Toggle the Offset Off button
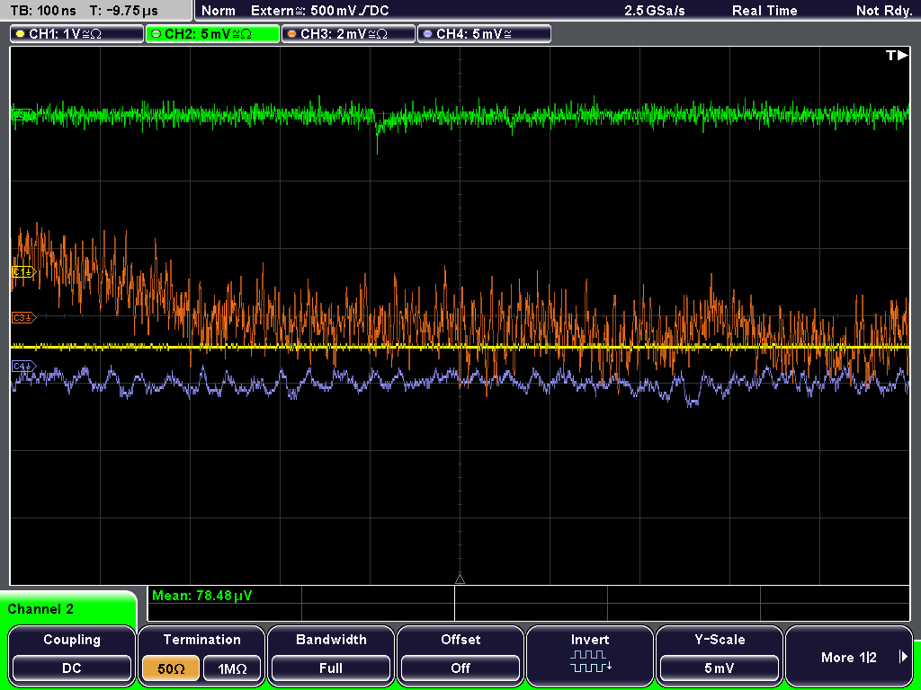This screenshot has height=690, width=921. pyautogui.click(x=460, y=668)
